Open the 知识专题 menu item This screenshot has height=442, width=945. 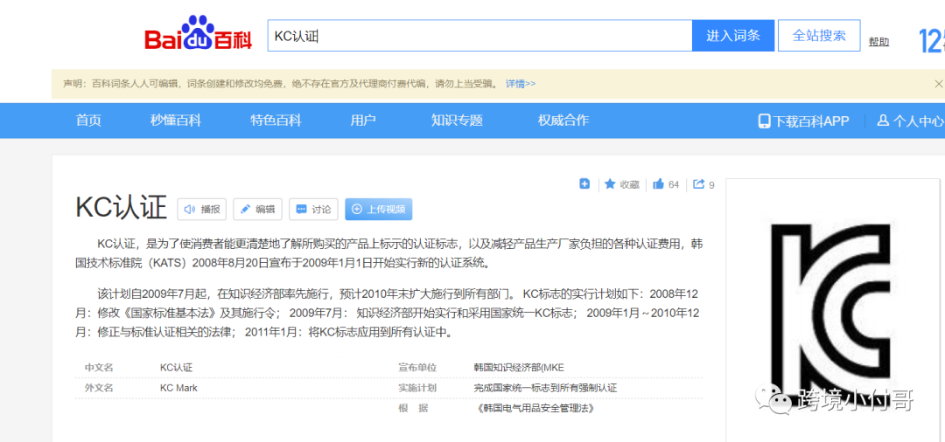(457, 121)
